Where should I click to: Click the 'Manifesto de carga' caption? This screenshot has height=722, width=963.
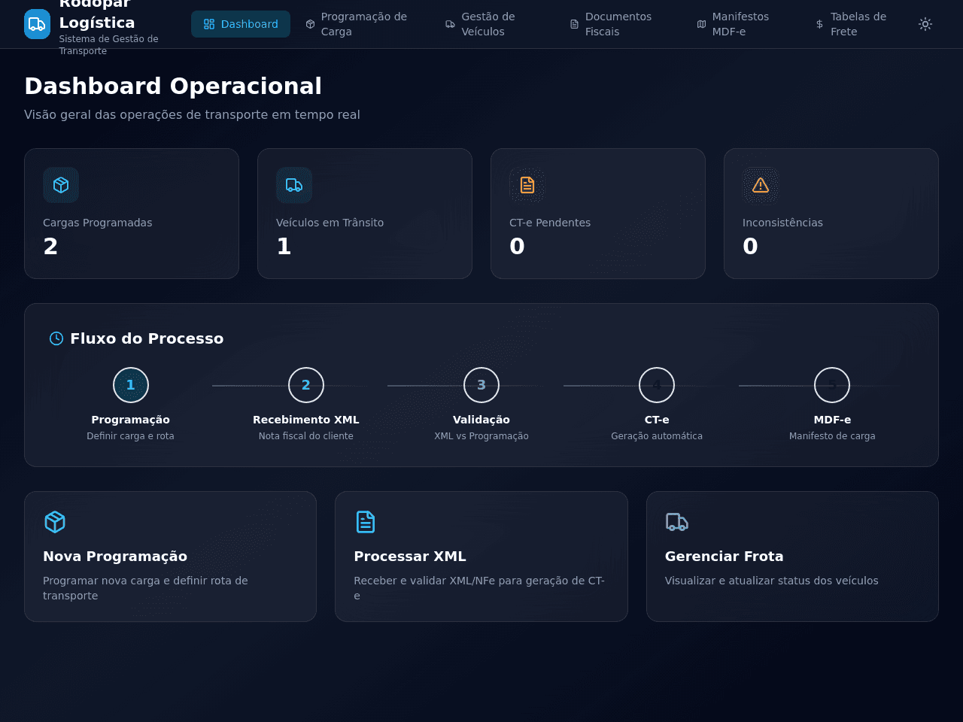[x=832, y=436]
